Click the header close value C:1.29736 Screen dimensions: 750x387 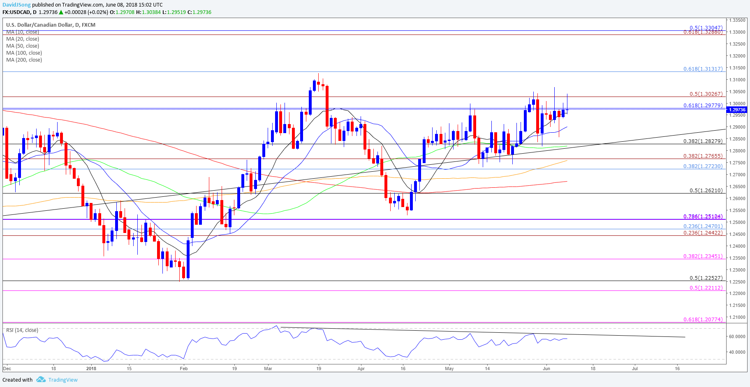199,12
